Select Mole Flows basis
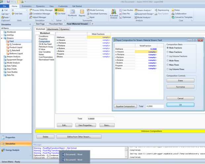 (173, 61)
